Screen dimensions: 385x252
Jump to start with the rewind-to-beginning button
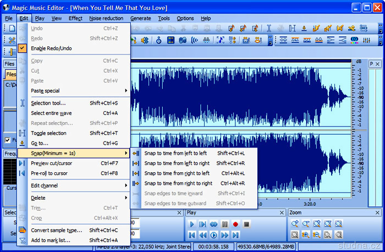coord(191,235)
